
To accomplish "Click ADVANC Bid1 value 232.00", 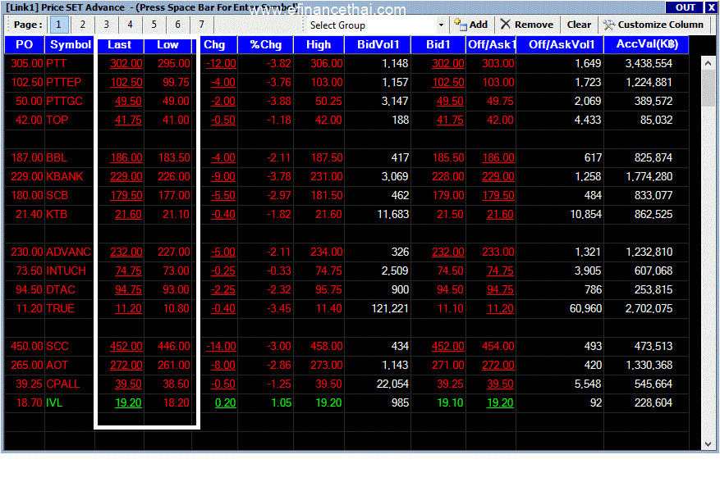I will coord(447,252).
